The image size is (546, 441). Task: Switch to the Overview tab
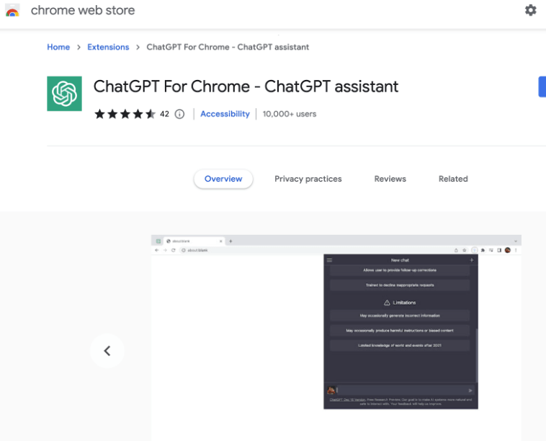pyautogui.click(x=223, y=179)
